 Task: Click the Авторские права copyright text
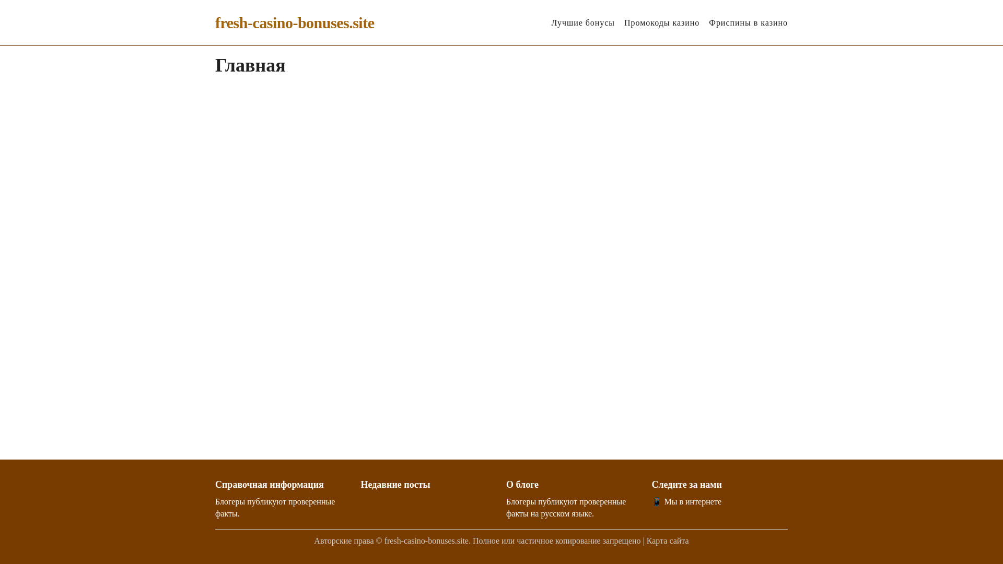coord(477,541)
